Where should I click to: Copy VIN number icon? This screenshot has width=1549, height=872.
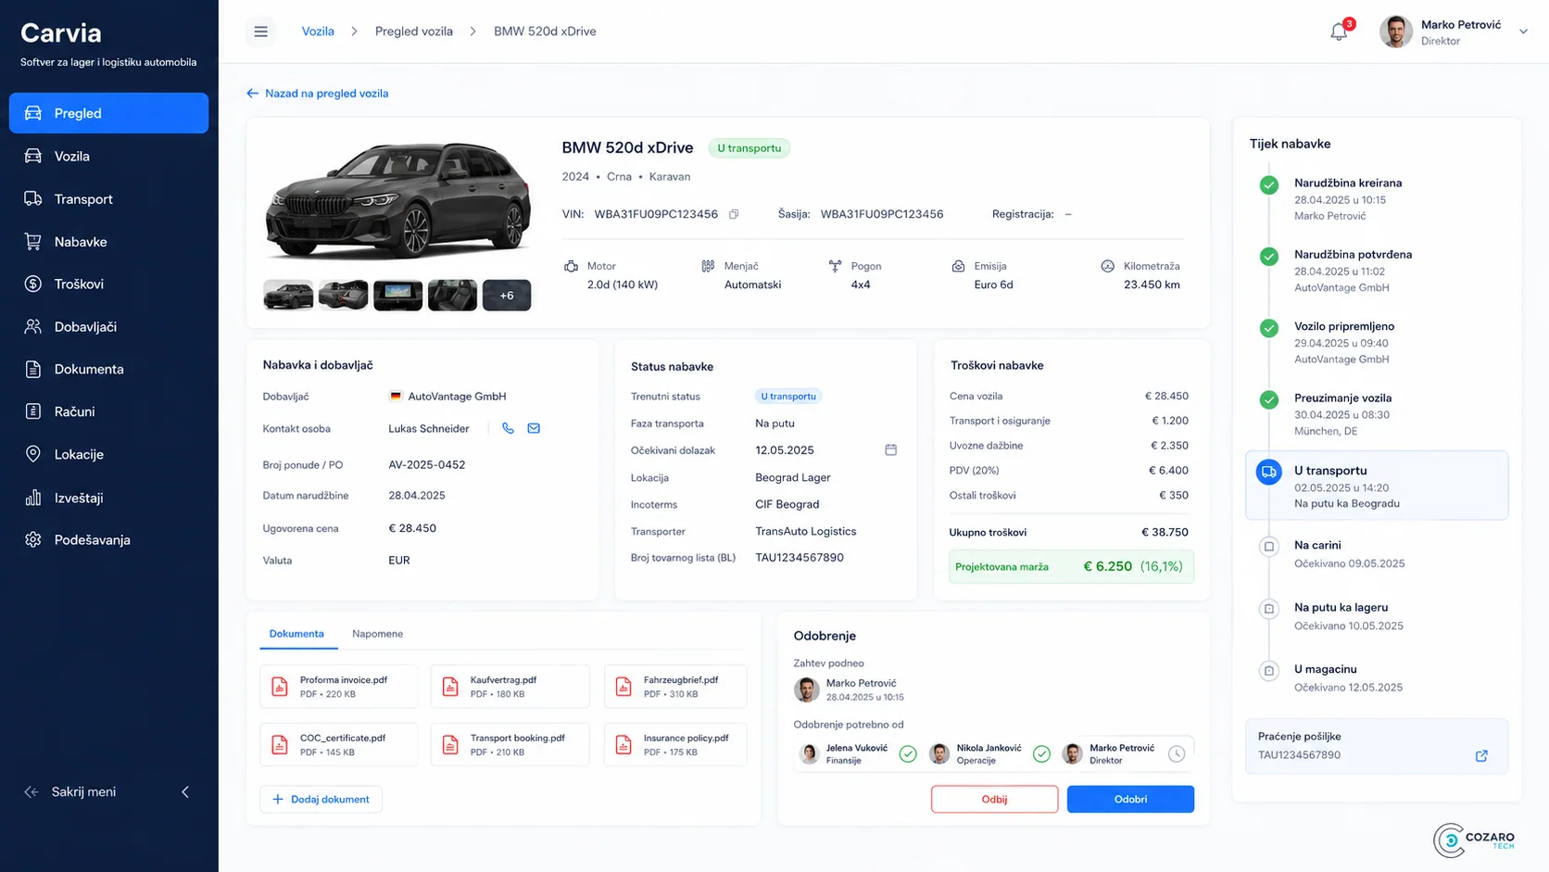[x=734, y=214]
